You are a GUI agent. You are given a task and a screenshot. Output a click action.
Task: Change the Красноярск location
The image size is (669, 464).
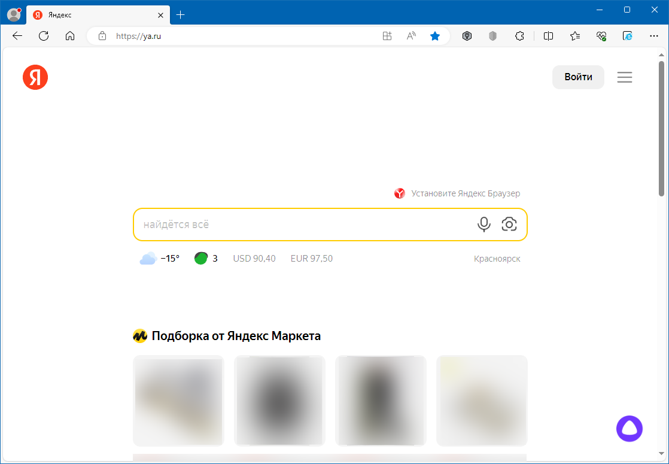497,259
